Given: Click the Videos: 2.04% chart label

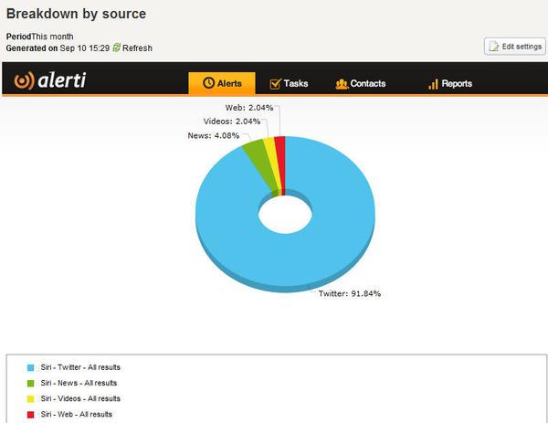Looking at the screenshot, I should (232, 122).
